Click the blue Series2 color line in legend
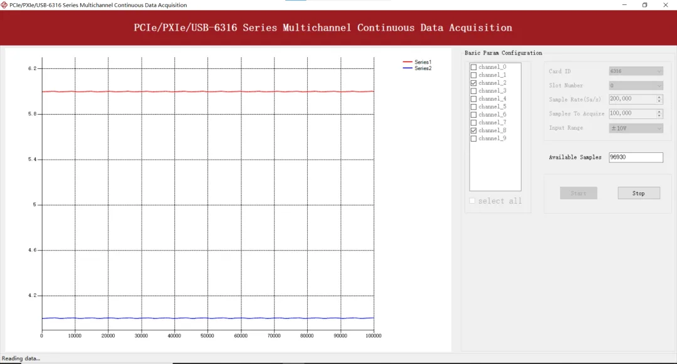Viewport: 677px width, 364px height. (407, 68)
